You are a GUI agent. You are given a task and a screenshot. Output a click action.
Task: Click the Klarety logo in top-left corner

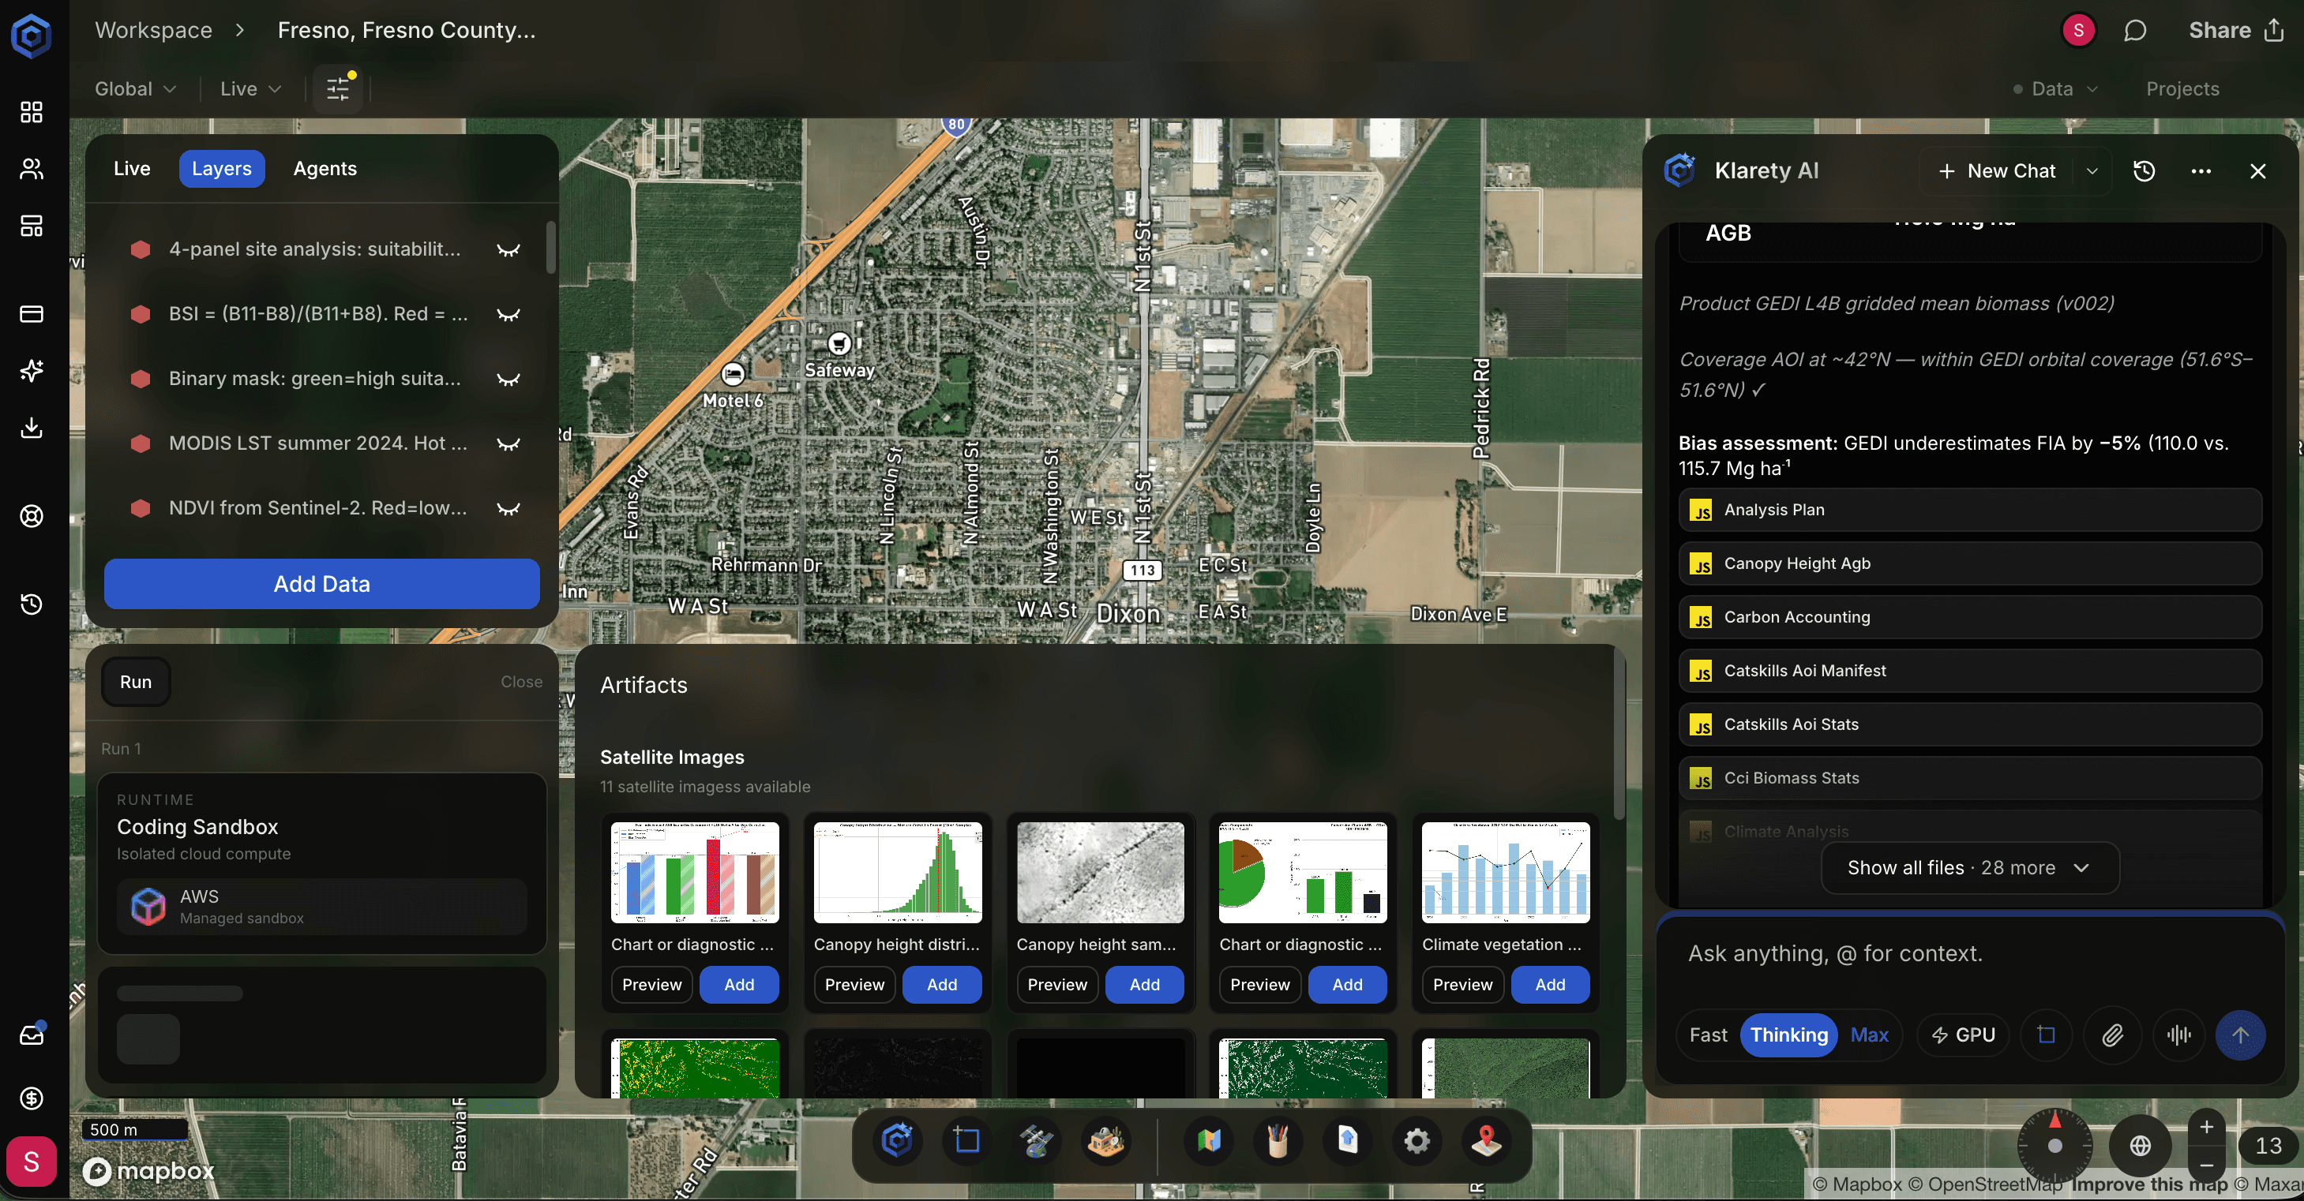[32, 36]
